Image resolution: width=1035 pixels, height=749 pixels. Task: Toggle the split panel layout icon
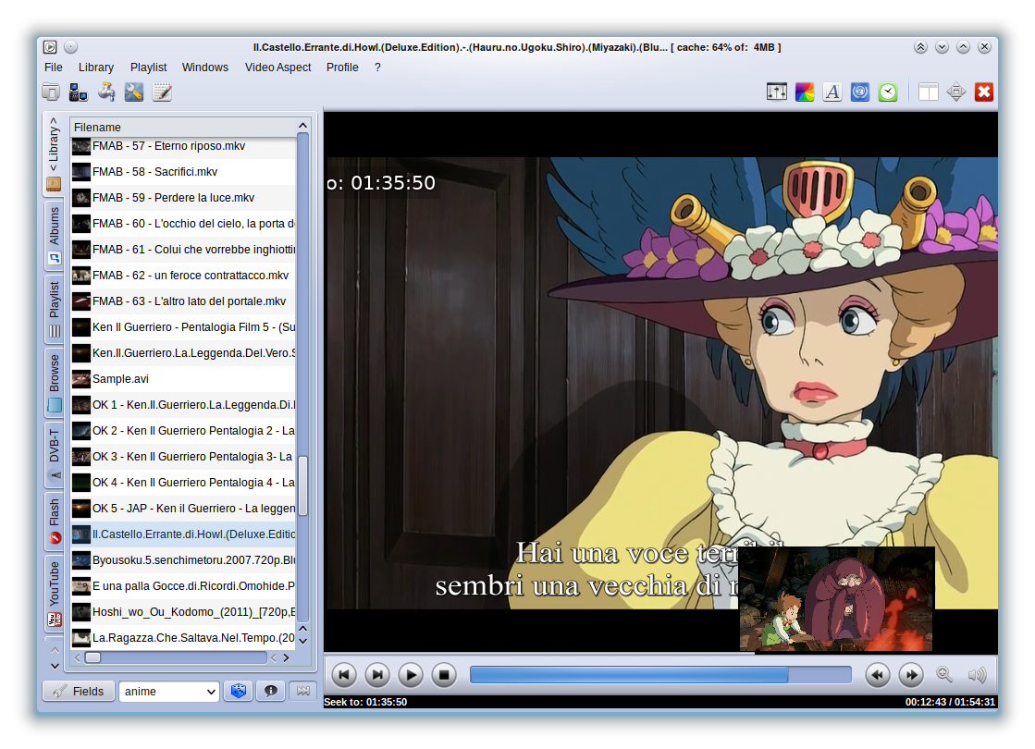[928, 92]
